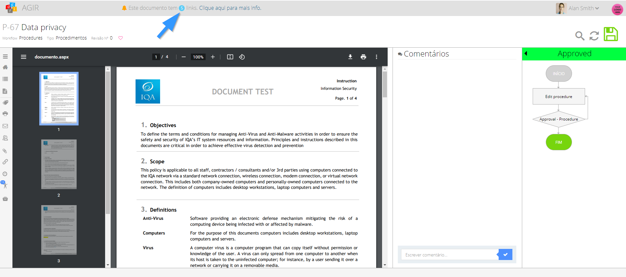
Task: Open the envelope mail sidebar icon
Action: tap(5, 126)
